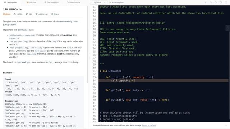Click the 'MRU: most recently used;' comment line
Image resolution: width=230 pixels, height=129 pixels.
click(117, 45)
